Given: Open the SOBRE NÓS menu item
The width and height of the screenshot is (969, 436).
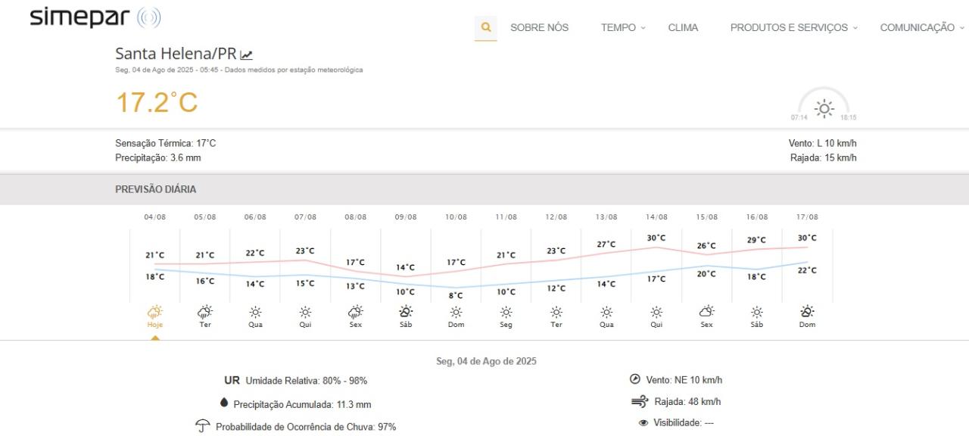Looking at the screenshot, I should pyautogui.click(x=539, y=27).
